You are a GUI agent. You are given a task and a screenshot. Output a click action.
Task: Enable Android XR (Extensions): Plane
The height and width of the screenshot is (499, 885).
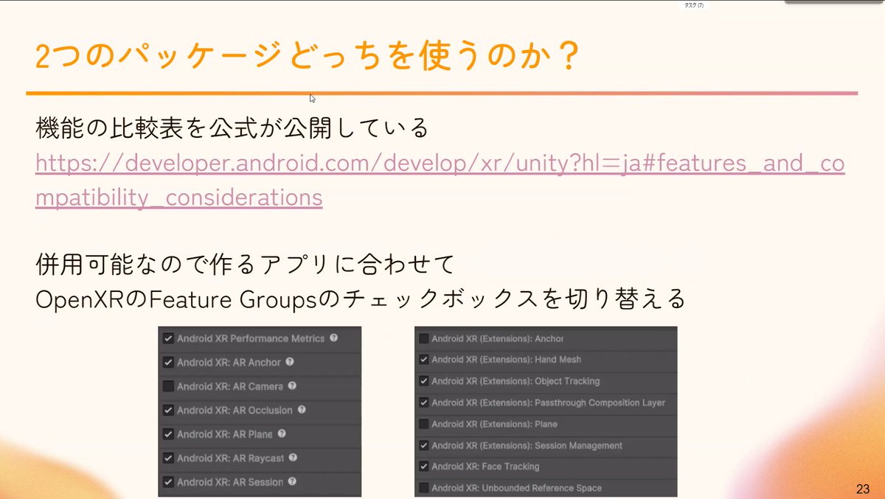[x=423, y=424]
